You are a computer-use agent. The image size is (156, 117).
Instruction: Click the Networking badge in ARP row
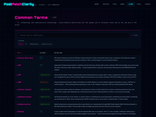(x=44, y=82)
